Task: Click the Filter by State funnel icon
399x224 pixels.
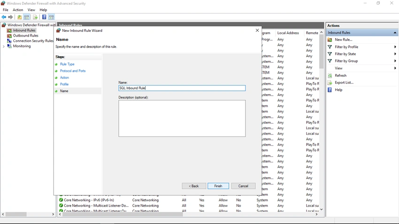Action: pos(330,54)
